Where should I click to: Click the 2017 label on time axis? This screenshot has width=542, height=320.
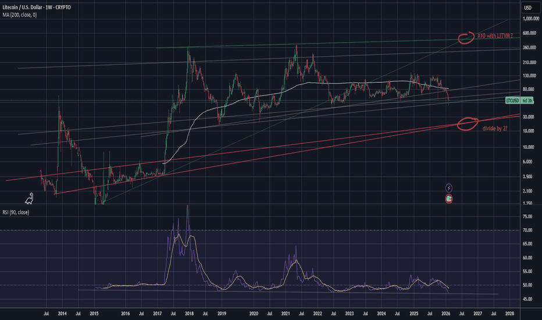click(157, 314)
